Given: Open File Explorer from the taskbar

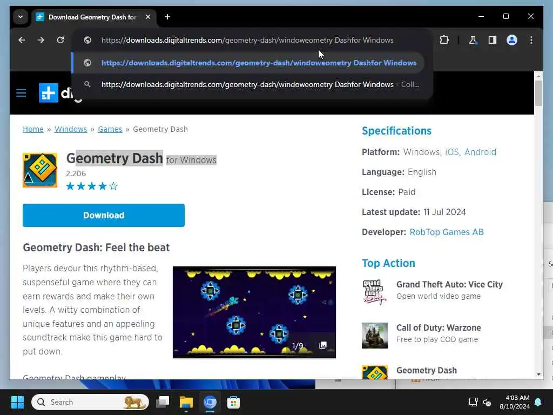Looking at the screenshot, I should click(186, 402).
